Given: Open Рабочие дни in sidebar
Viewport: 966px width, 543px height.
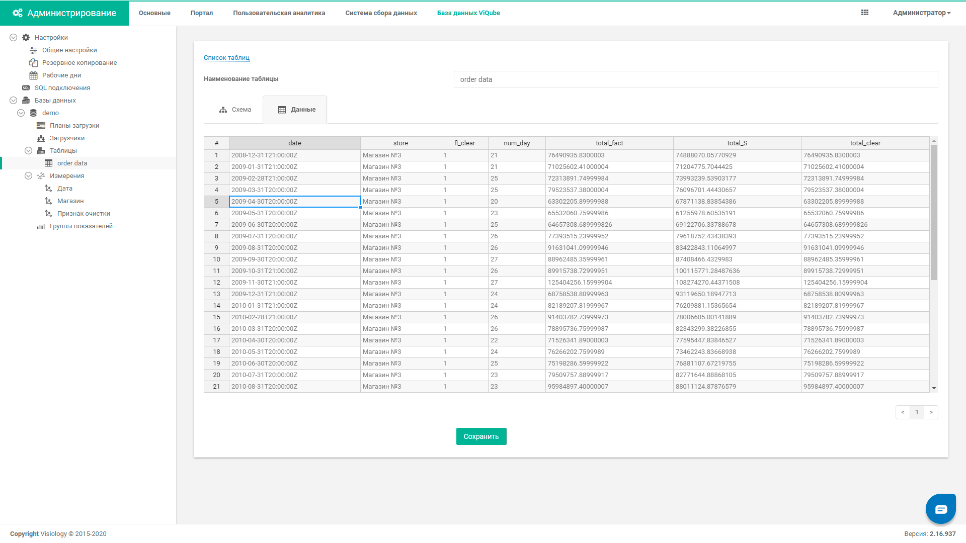Looking at the screenshot, I should coord(61,75).
